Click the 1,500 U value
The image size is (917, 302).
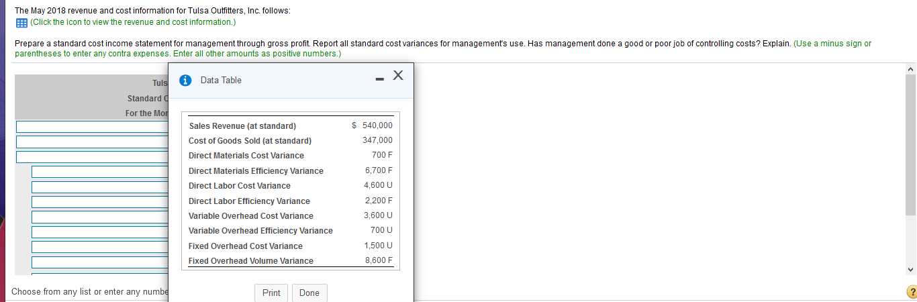click(379, 246)
